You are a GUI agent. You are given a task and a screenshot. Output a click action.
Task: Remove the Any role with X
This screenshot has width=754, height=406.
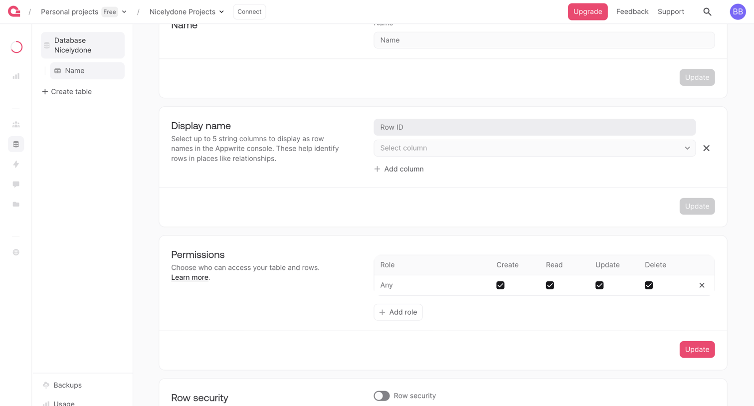point(702,285)
